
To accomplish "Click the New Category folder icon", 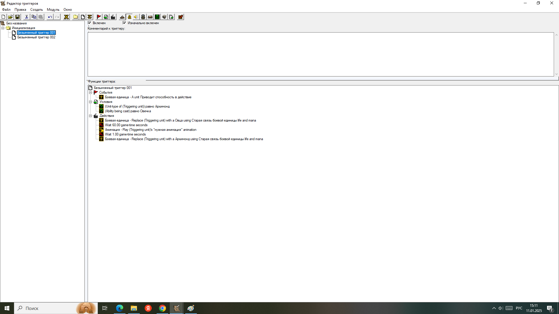I will pos(75,17).
